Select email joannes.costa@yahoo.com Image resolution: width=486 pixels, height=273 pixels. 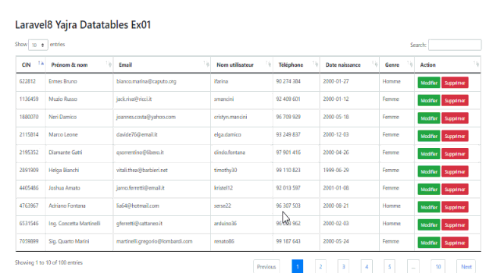point(146,117)
